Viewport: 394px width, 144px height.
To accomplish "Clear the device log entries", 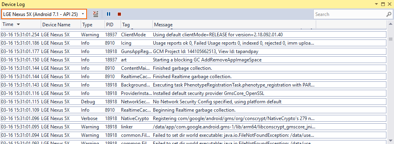I will [95, 14].
